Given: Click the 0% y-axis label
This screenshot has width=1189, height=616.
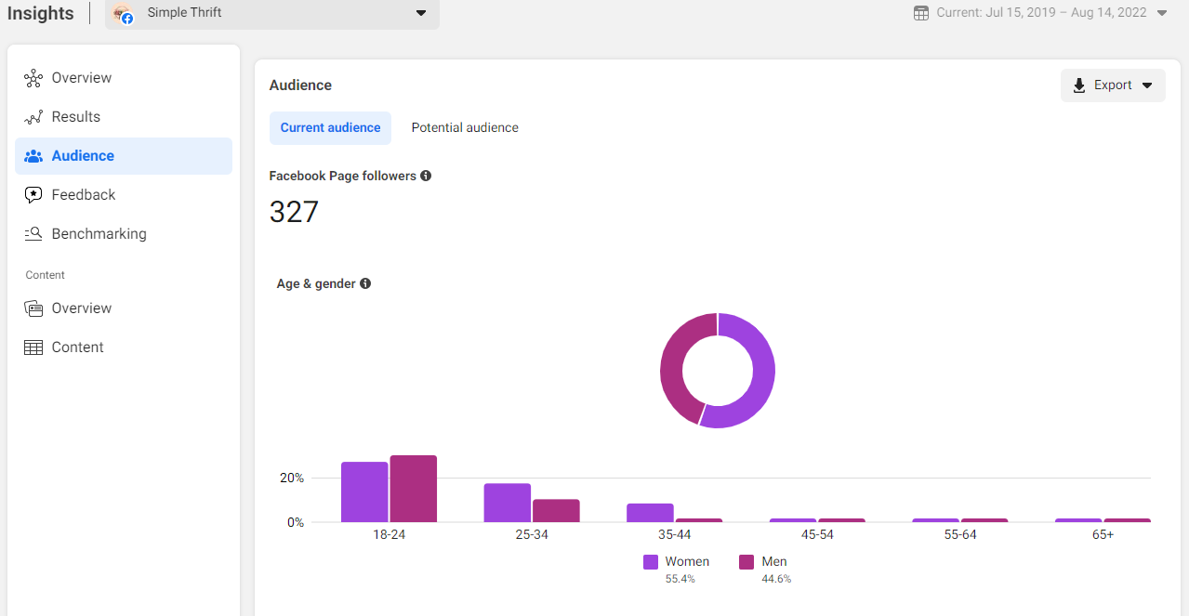Looking at the screenshot, I should [x=296, y=522].
